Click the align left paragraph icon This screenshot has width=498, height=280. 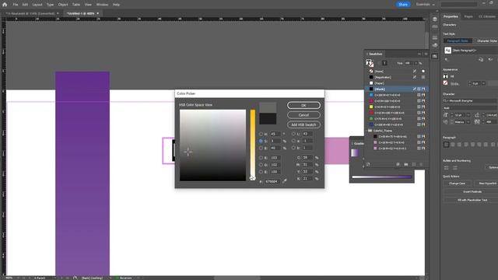pyautogui.click(x=446, y=145)
